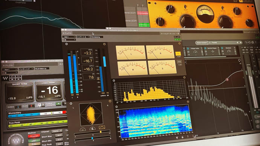Click the WLM R reset button
The image size is (260, 146).
tap(43, 105)
